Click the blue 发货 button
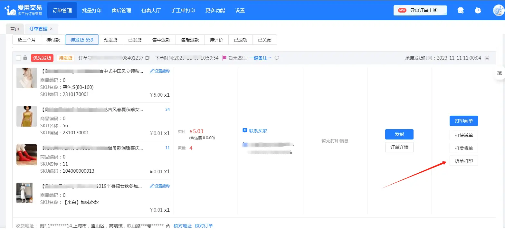This screenshot has height=230, width=505. point(399,134)
